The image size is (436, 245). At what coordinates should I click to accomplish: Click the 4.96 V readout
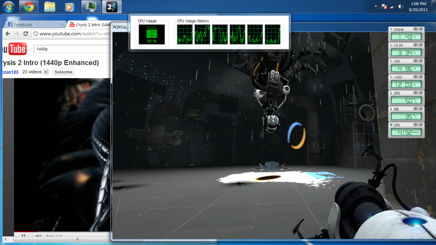[x=406, y=69]
